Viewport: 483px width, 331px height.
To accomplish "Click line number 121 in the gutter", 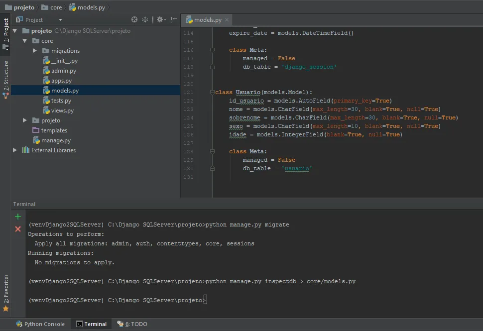I will pyautogui.click(x=188, y=93).
